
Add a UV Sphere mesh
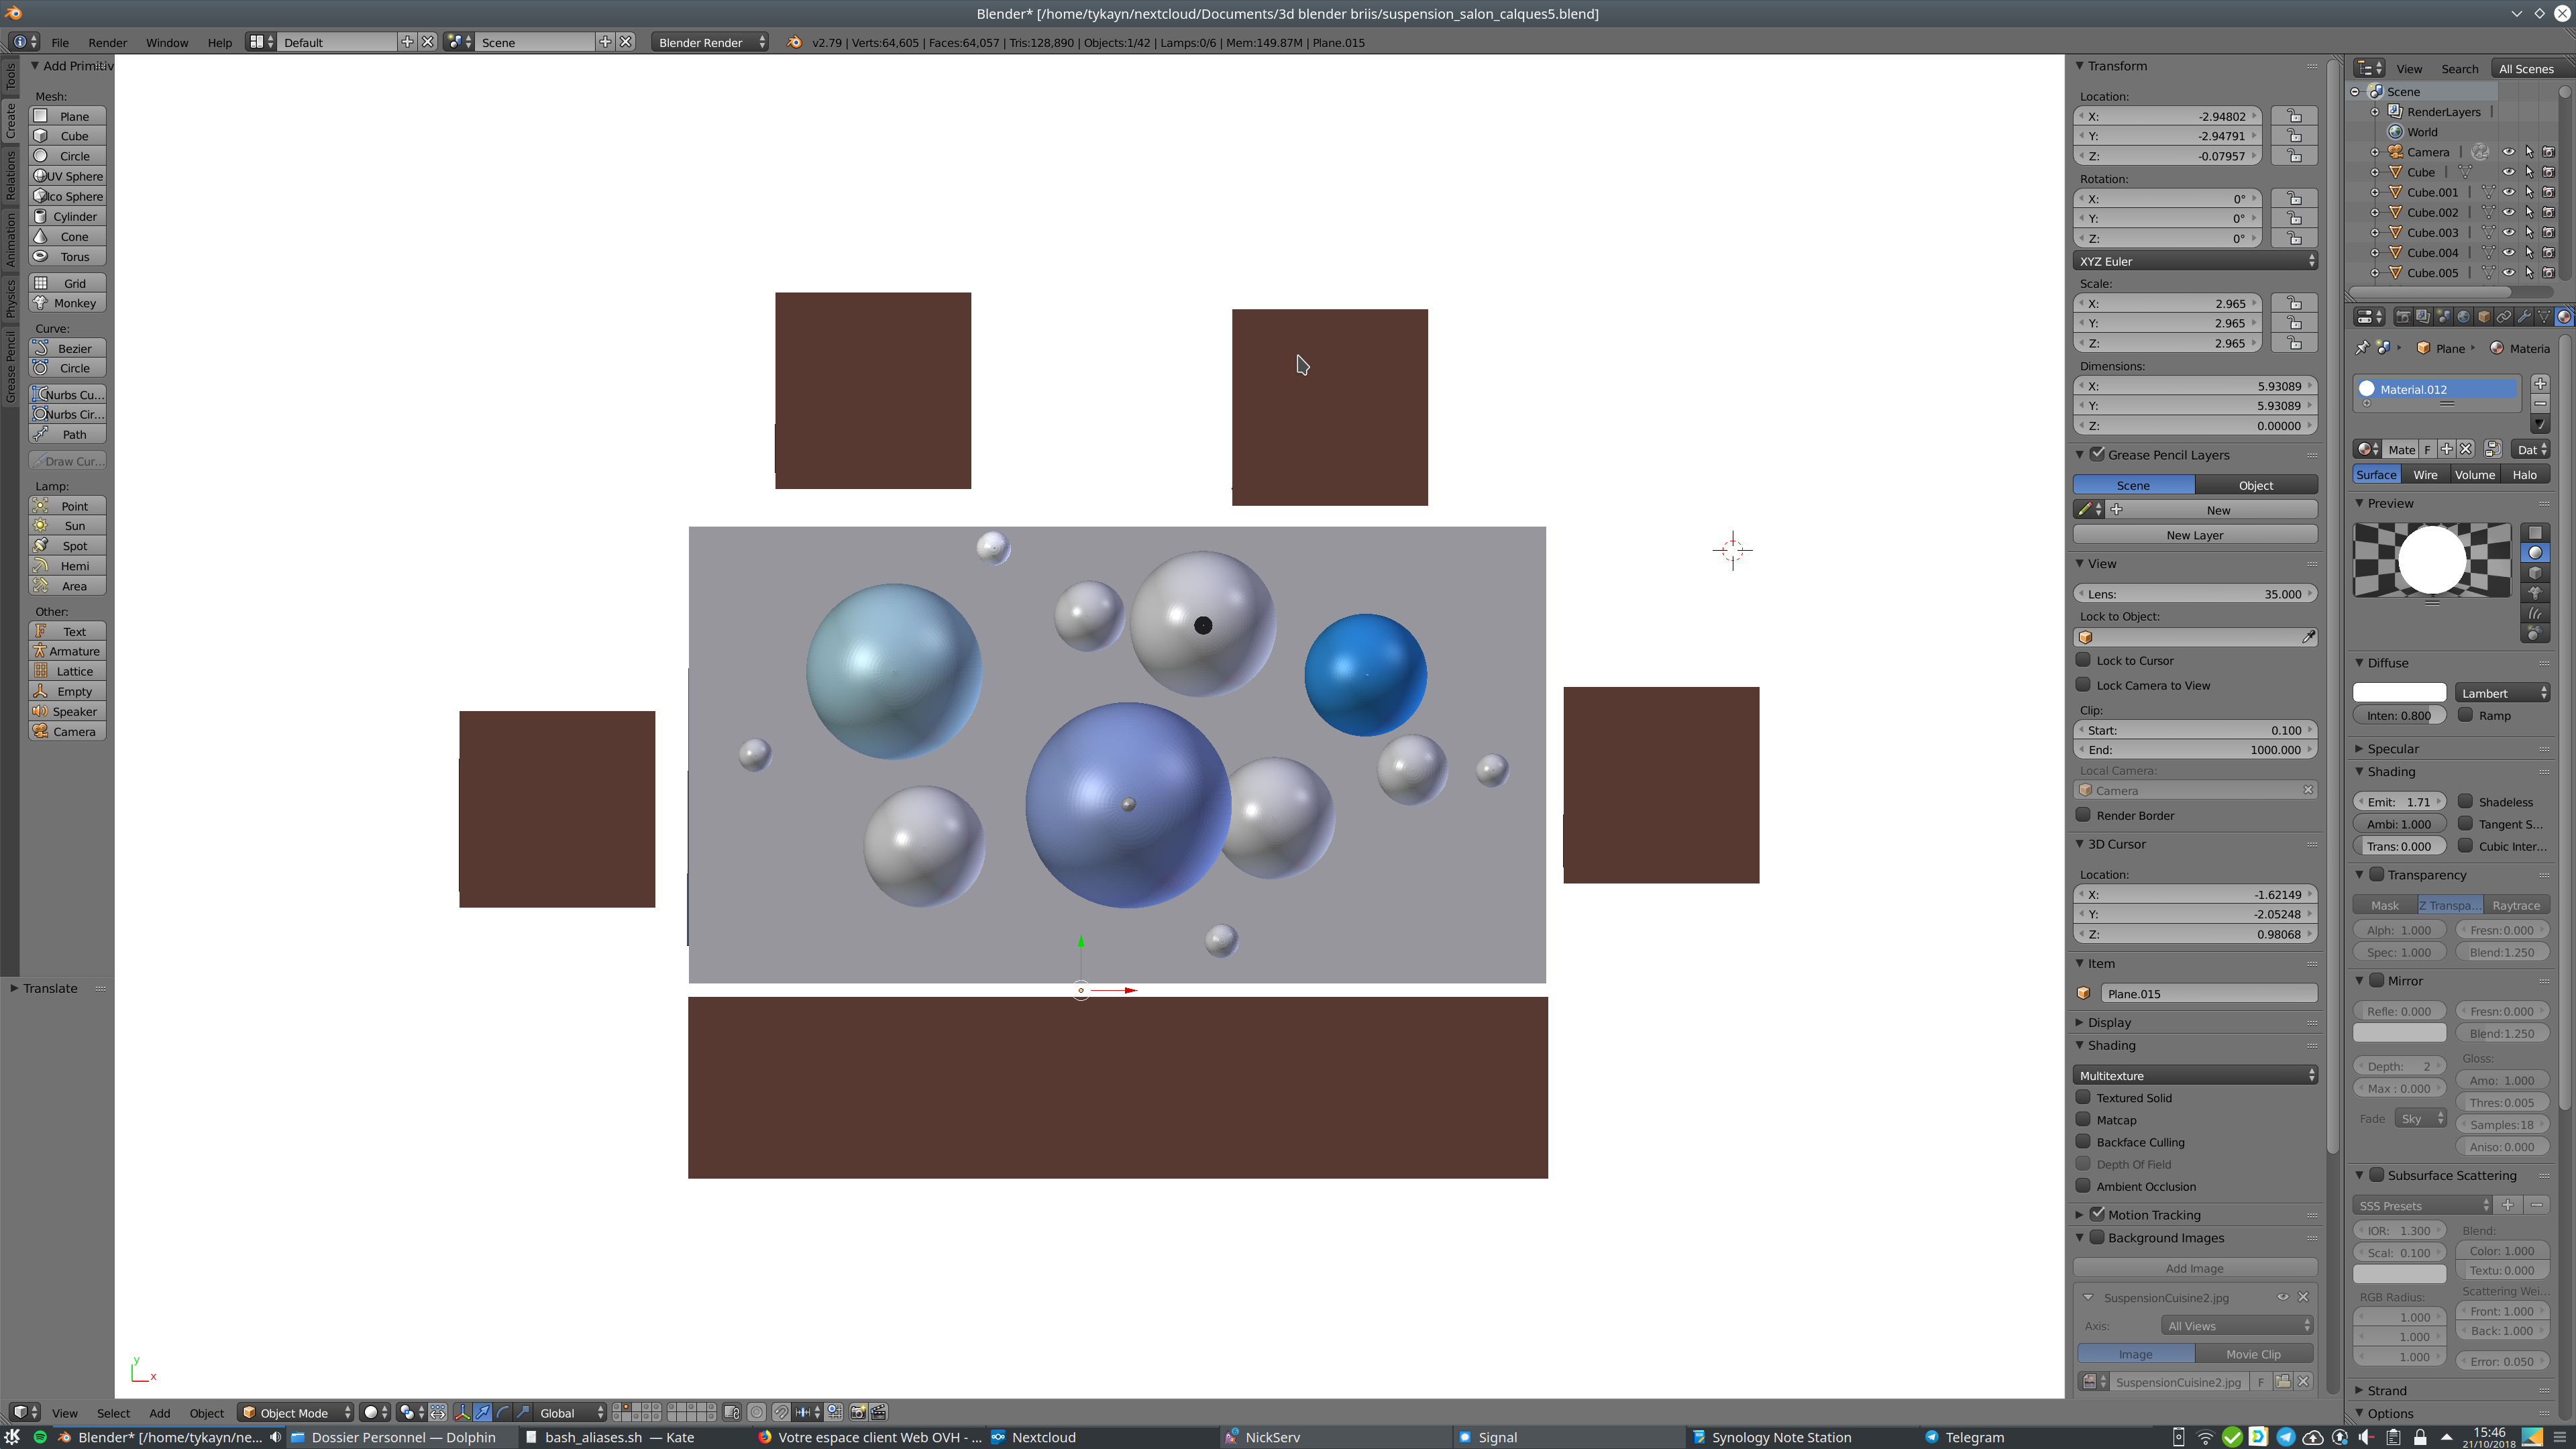(68, 176)
